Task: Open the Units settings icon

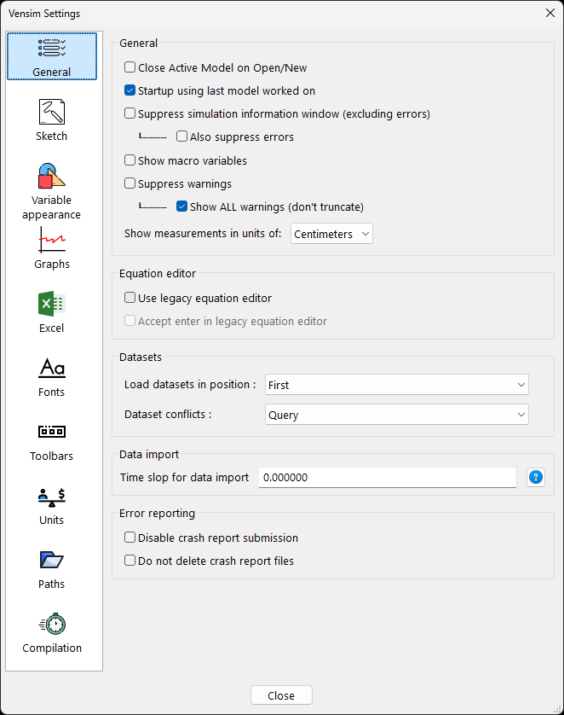Action: (51, 496)
